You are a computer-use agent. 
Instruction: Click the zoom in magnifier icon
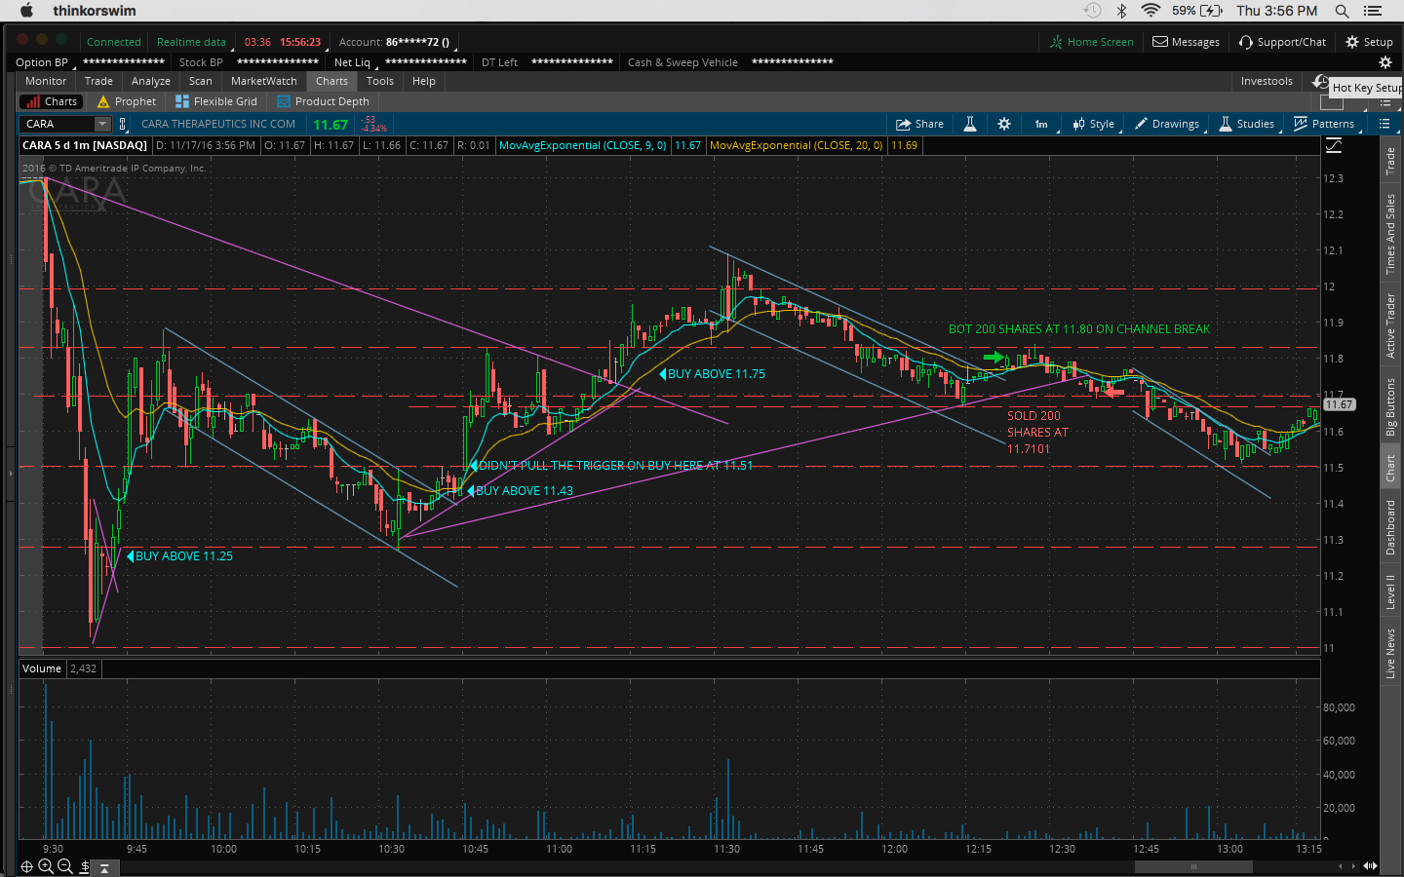[46, 866]
